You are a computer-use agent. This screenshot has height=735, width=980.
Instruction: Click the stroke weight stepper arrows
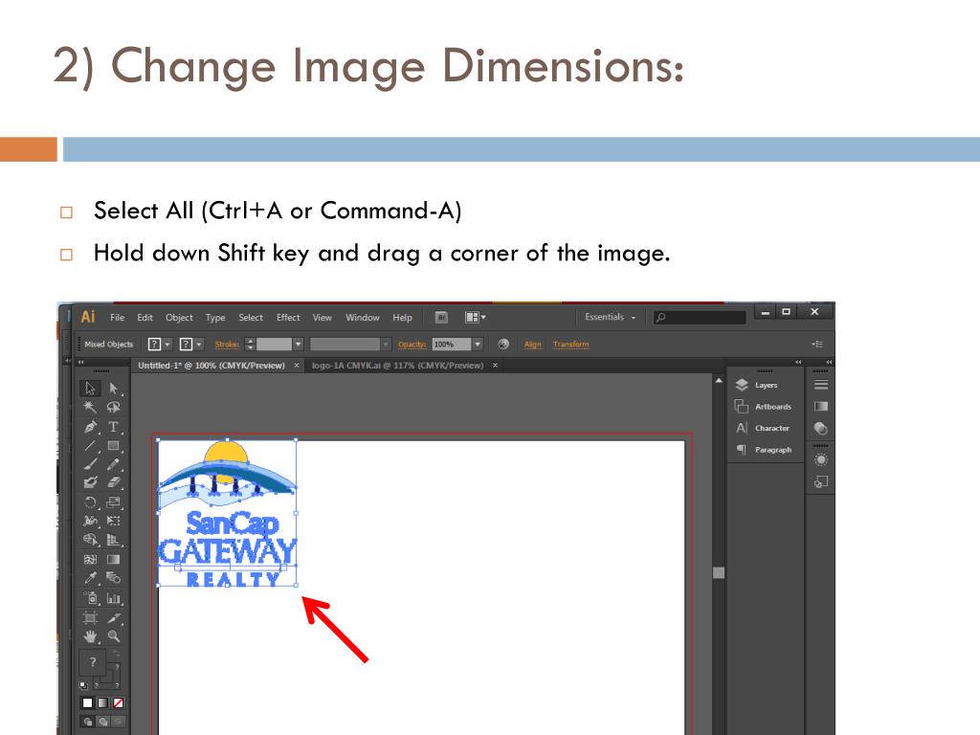(x=250, y=345)
